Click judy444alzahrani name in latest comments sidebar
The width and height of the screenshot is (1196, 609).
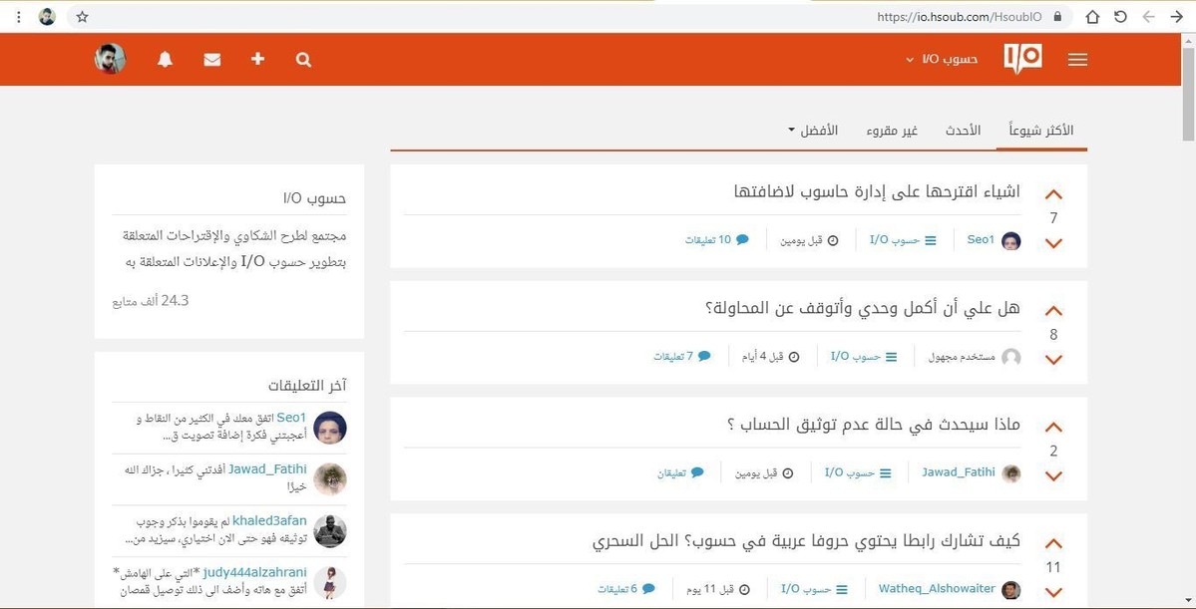254,572
